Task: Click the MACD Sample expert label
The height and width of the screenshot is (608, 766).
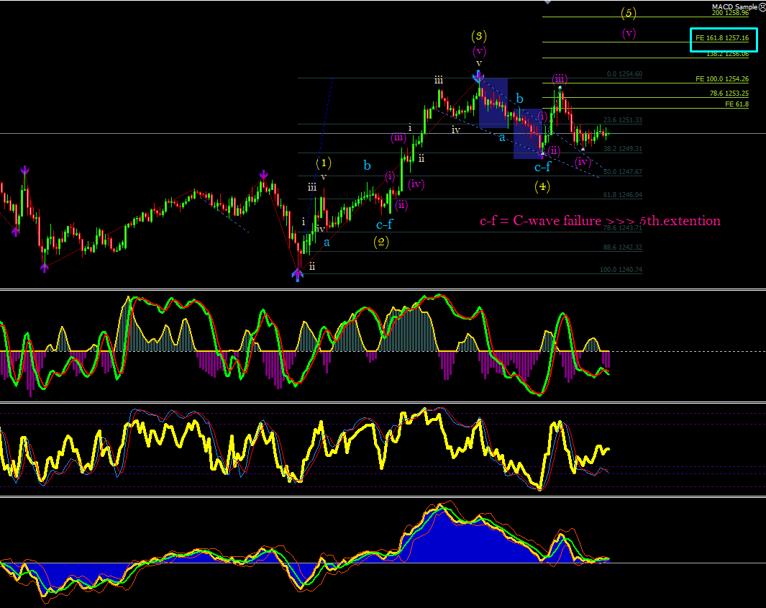Action: point(734,7)
